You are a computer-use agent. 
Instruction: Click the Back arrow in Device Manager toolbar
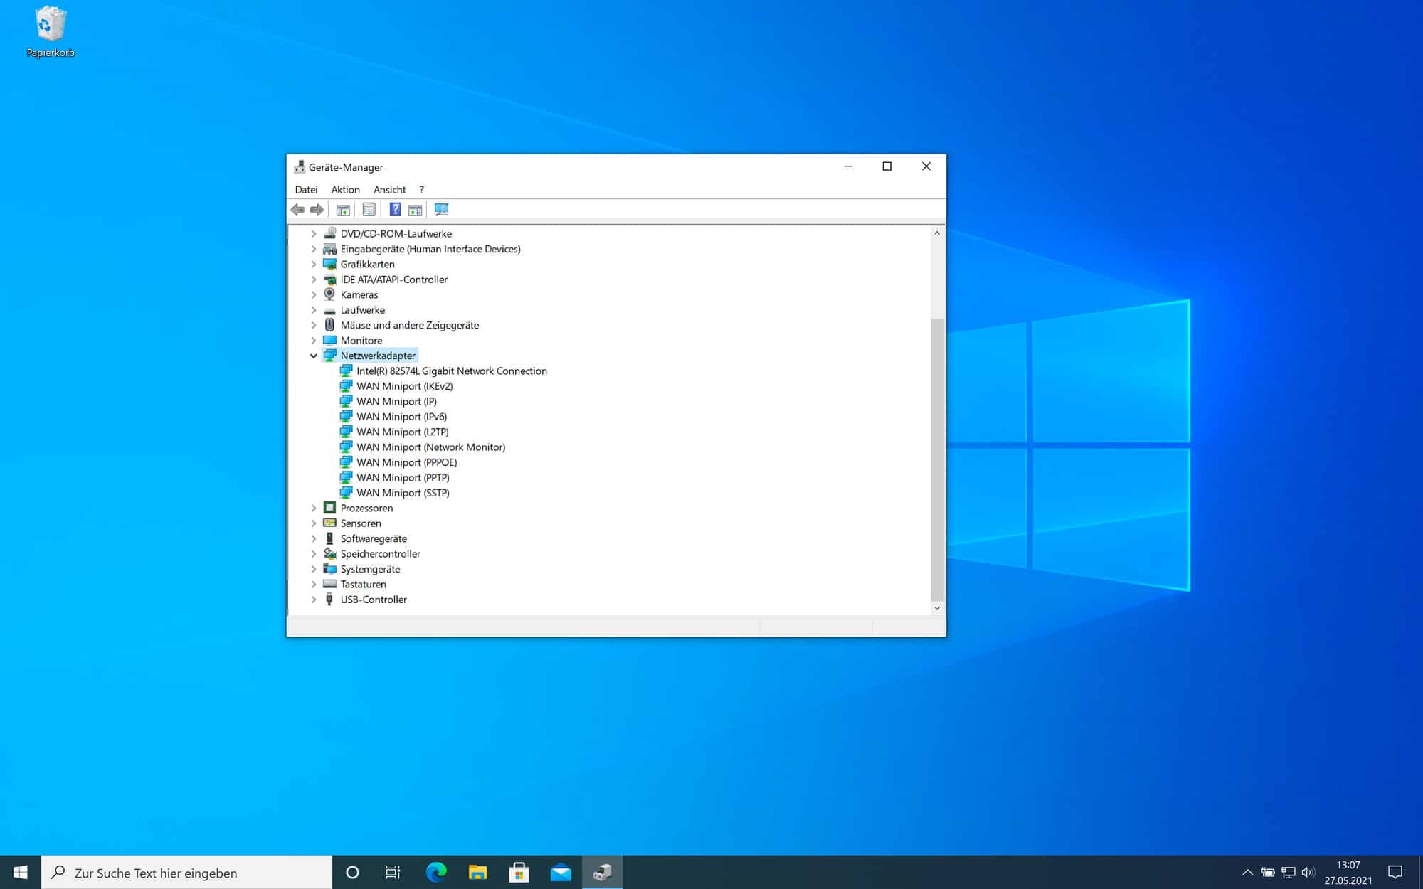[297, 210]
